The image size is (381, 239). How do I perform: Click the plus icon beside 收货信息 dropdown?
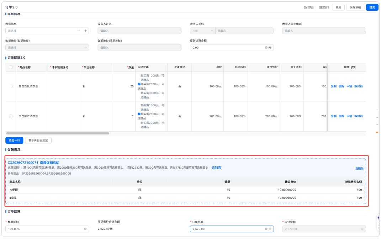pos(85,31)
